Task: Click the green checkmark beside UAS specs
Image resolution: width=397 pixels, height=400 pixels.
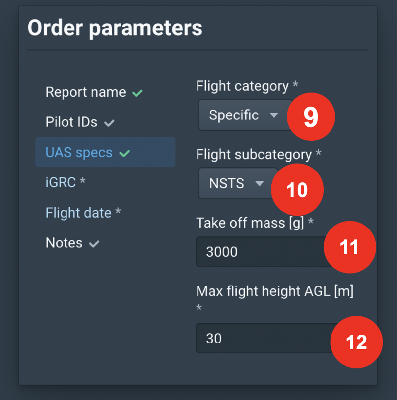Action: [125, 153]
